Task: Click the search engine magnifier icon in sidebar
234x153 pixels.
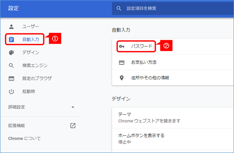Action: coord(11,65)
